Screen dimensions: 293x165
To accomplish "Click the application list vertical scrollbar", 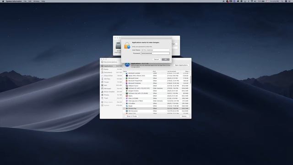I will click(x=190, y=80).
